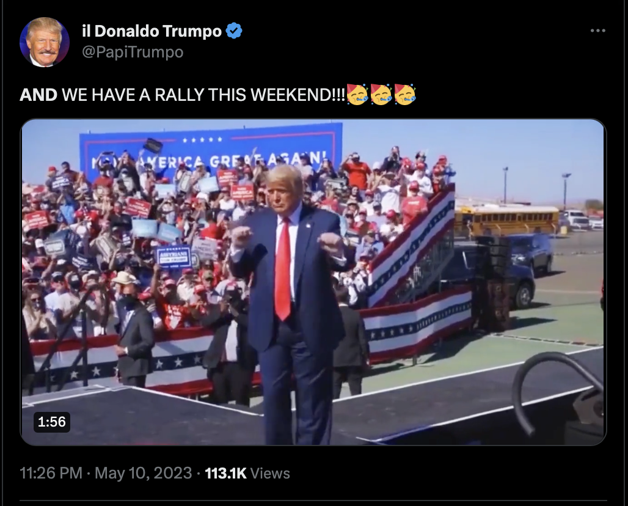Click the 11:26 PM timestamp
This screenshot has width=628, height=506.
tap(51, 473)
